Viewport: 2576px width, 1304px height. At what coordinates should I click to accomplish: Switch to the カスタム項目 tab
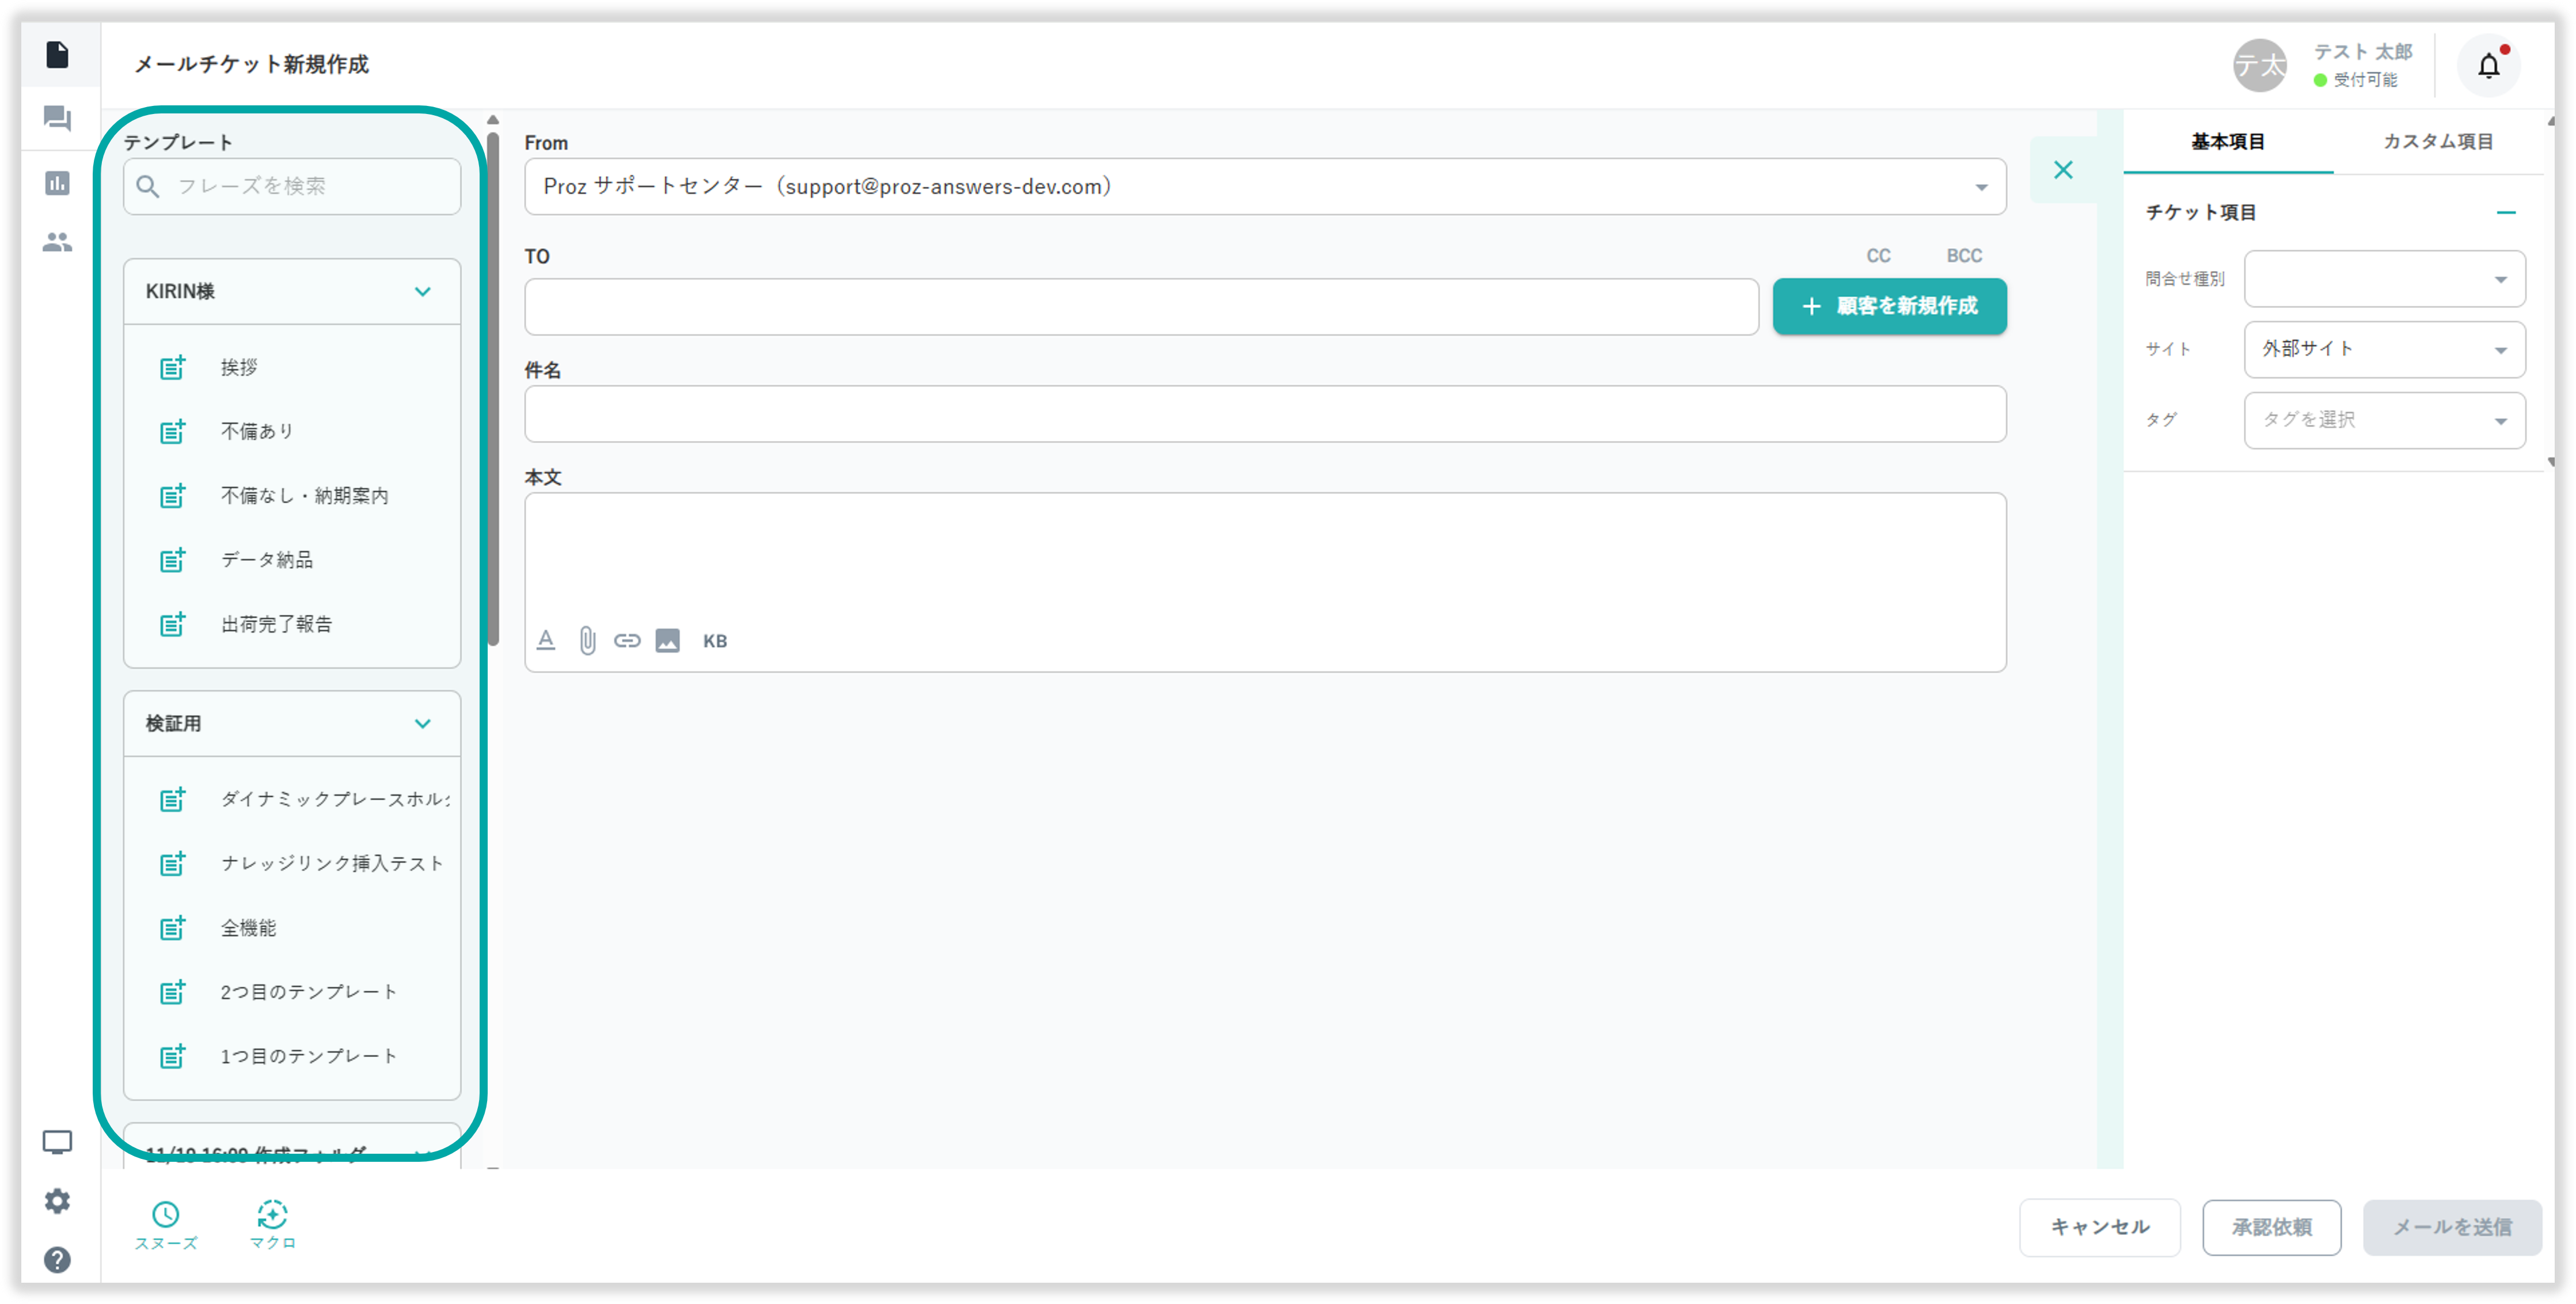point(2437,142)
